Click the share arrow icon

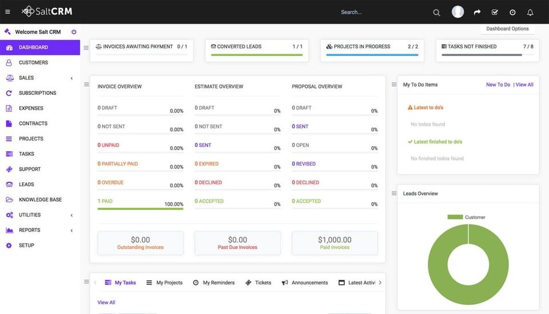click(x=477, y=12)
